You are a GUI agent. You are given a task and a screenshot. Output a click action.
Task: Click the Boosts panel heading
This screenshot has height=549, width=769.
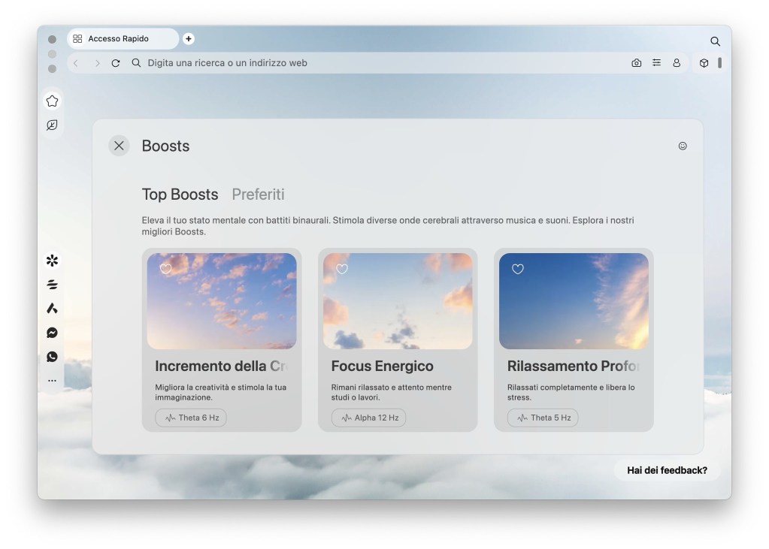[165, 146]
